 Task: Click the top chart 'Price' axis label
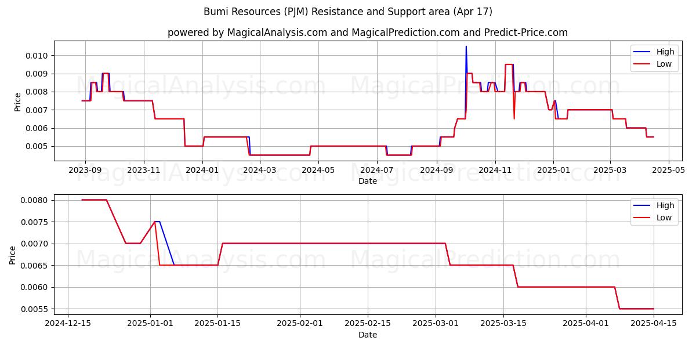point(17,101)
